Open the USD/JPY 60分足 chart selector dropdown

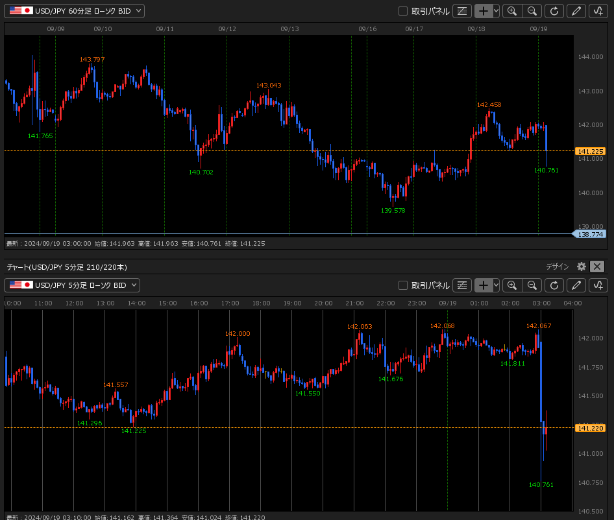pos(74,11)
